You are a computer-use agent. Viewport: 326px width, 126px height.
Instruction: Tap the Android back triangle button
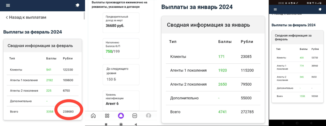[135, 124]
